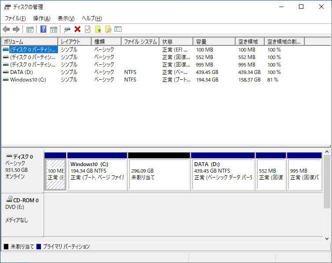Select the 296.09 GB unallocated block
This screenshot has width=332, height=263.
coord(159,171)
